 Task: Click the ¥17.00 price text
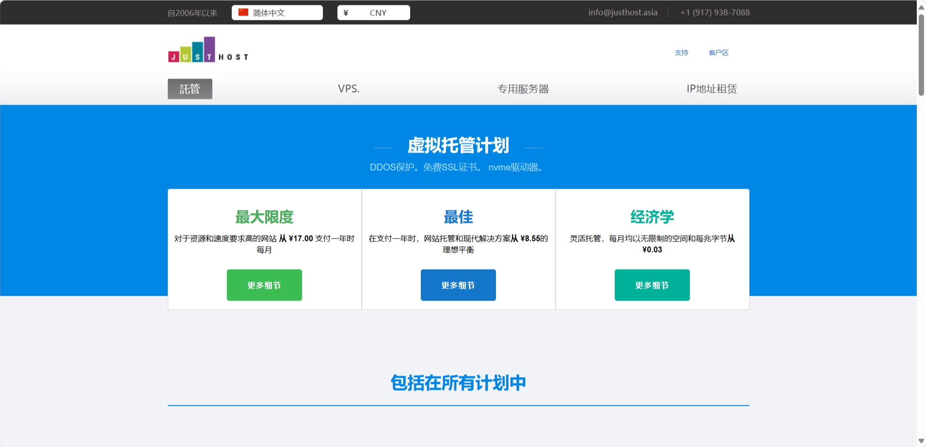[300, 239]
